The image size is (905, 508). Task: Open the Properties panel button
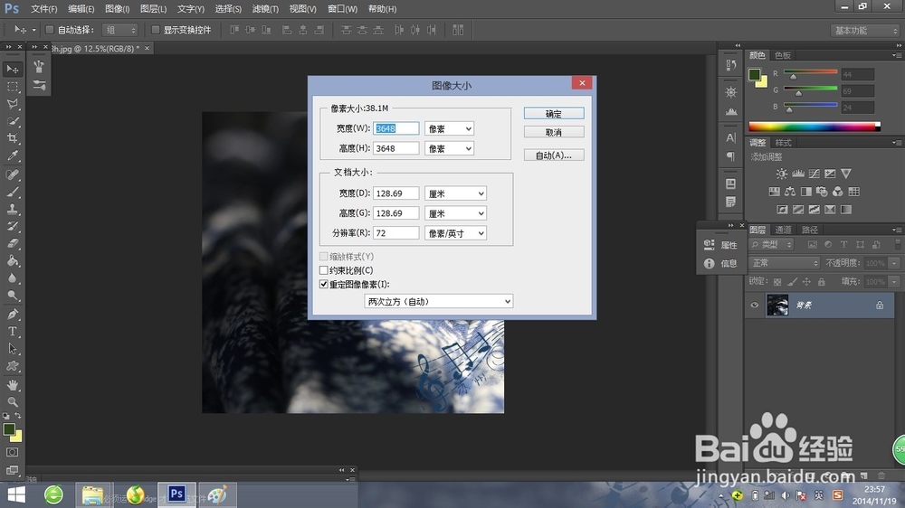pyautogui.click(x=721, y=244)
